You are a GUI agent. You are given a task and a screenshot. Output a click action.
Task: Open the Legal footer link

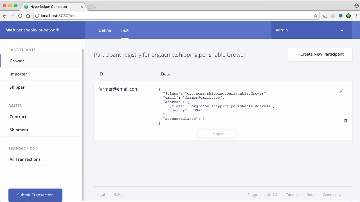point(101,195)
